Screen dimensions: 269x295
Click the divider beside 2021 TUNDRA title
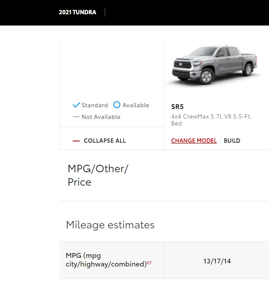pyautogui.click(x=105, y=12)
